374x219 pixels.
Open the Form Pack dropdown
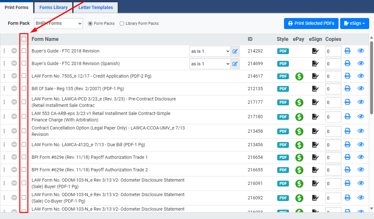[58, 24]
